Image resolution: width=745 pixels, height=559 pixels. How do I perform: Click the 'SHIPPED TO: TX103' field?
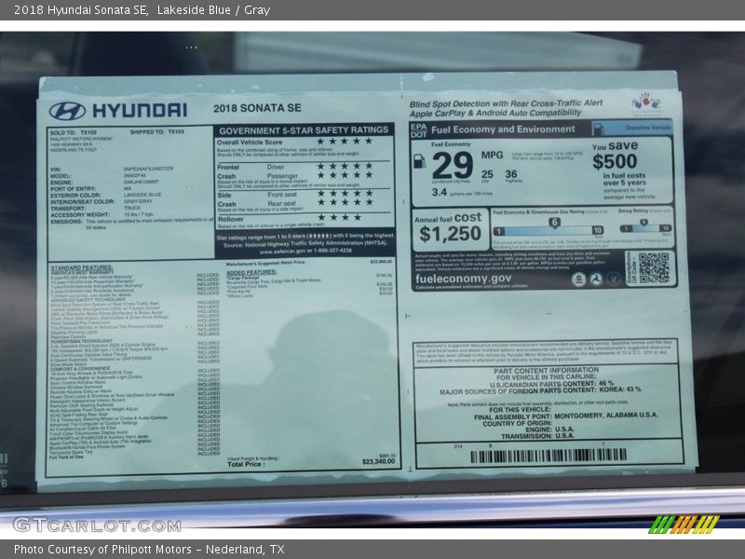coord(156,131)
